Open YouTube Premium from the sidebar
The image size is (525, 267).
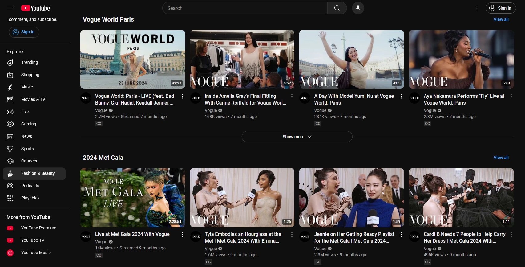[x=34, y=228]
